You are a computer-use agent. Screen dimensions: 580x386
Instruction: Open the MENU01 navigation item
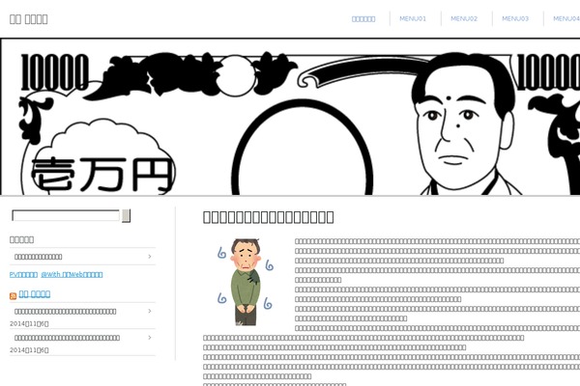tap(413, 18)
